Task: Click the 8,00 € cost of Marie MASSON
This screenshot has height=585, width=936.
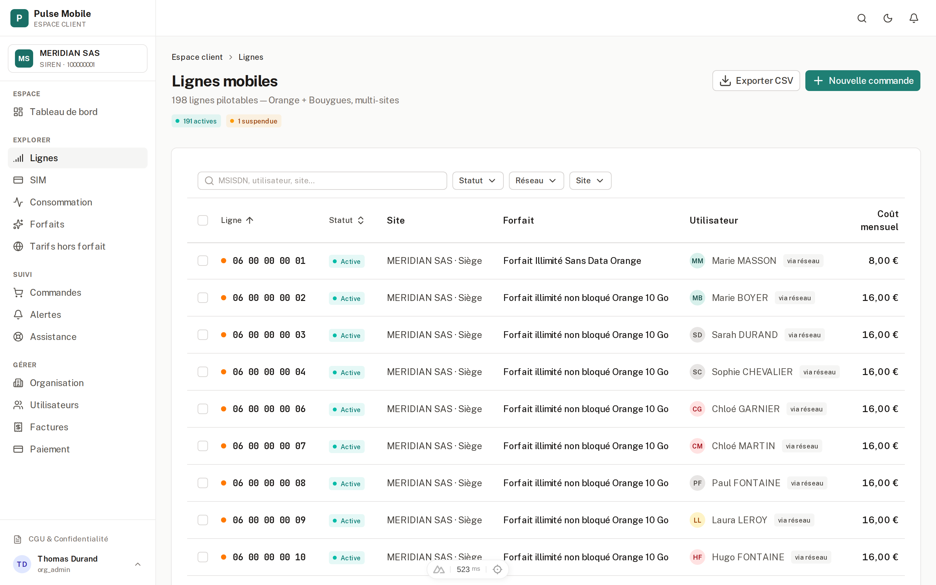Action: (883, 261)
